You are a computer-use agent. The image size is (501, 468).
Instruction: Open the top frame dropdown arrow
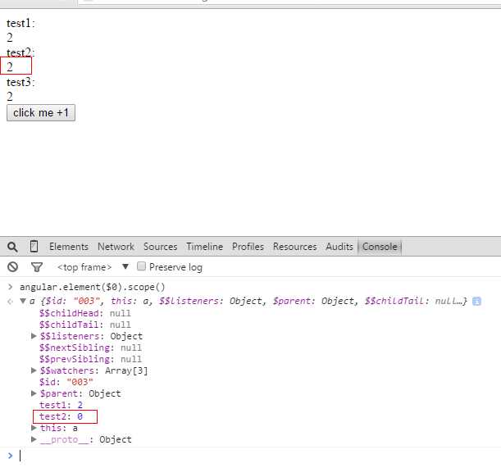[125, 266]
